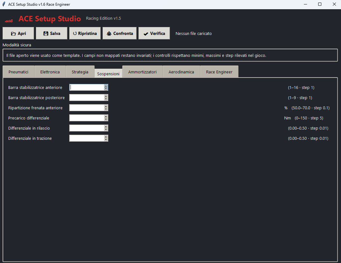Click the circular arrow Ripristina icon

click(x=75, y=33)
